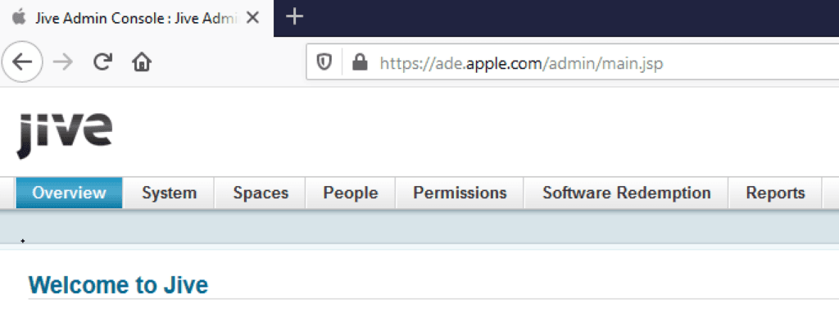Open a new tab with the plus button
Viewport: 839px width, 318px height.
point(294,16)
